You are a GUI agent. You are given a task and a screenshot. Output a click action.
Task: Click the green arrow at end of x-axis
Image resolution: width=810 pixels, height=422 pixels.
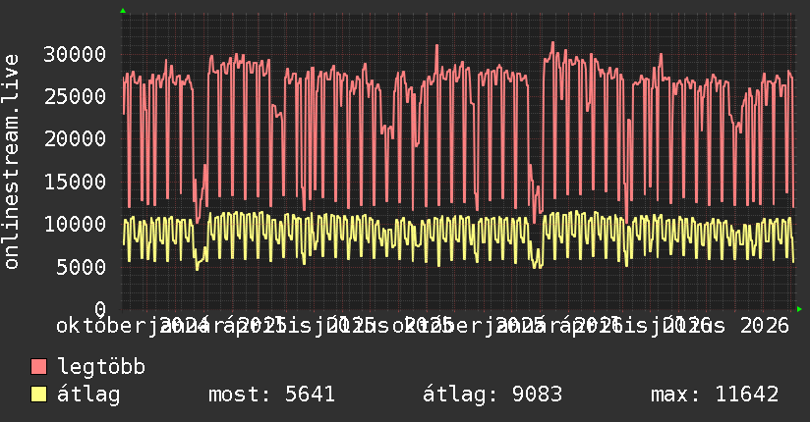[799, 309]
